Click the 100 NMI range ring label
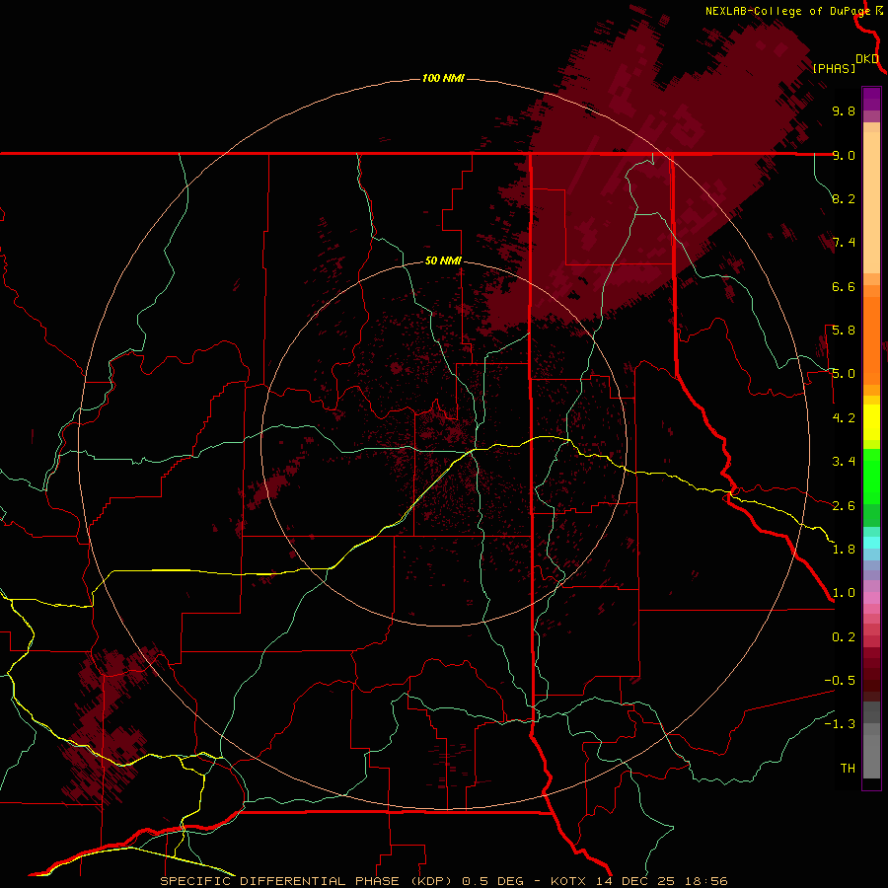 [443, 78]
